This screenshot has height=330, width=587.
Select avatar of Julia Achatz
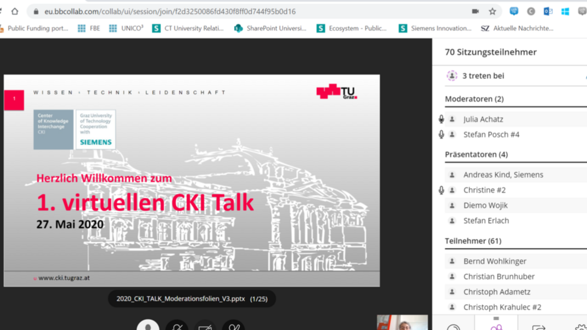click(452, 119)
